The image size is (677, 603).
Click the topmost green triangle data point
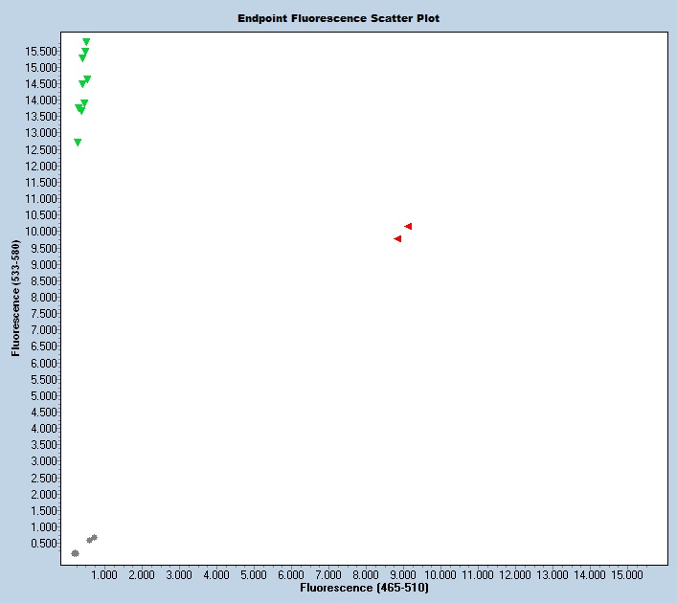point(86,42)
